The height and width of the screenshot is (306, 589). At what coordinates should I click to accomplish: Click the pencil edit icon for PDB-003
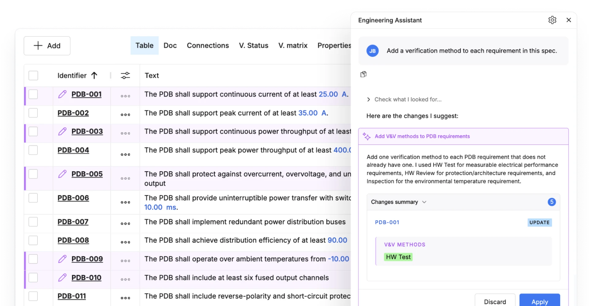point(62,131)
